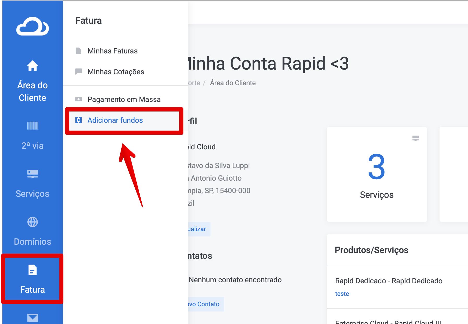
Task: Click the big number 3 services count
Action: (377, 167)
